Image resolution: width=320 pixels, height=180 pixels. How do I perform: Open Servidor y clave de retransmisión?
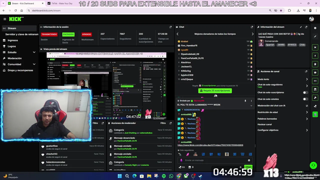click(22, 34)
